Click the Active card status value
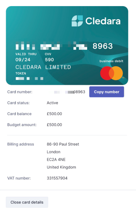 [x=52, y=103]
